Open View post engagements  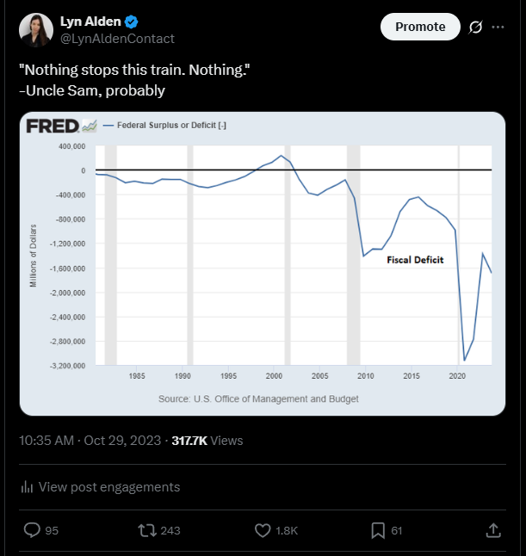[x=109, y=487]
